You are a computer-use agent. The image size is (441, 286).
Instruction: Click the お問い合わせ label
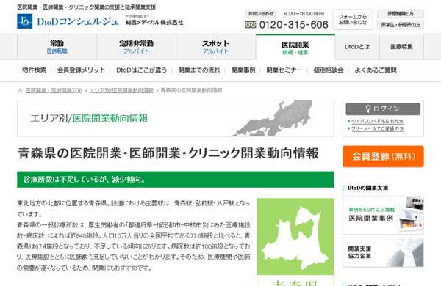click(261, 14)
